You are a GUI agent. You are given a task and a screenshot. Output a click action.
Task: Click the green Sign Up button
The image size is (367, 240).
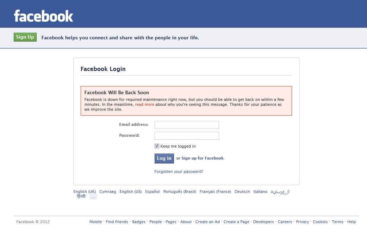click(x=25, y=37)
